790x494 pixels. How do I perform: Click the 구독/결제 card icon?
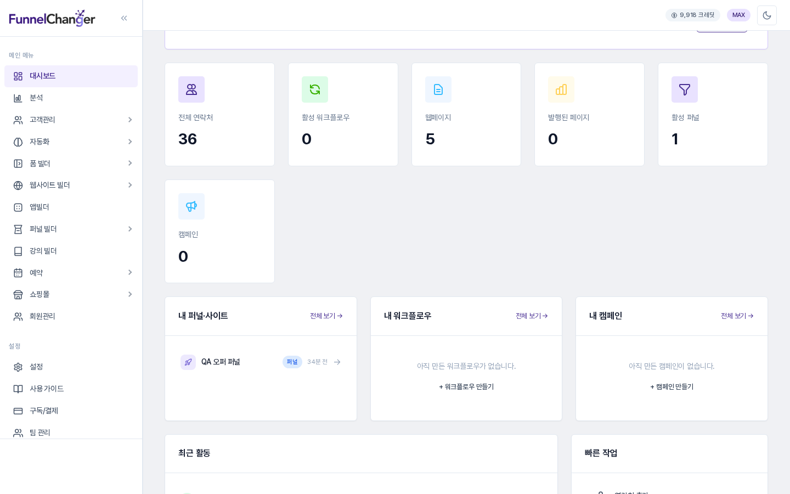pyautogui.click(x=18, y=411)
